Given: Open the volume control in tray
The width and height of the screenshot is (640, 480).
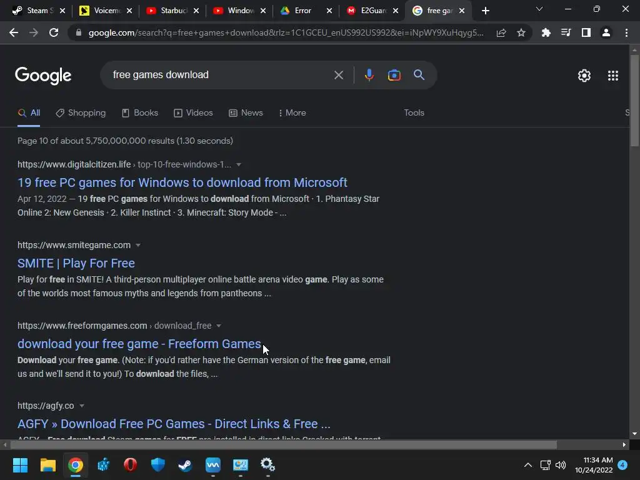Looking at the screenshot, I should point(561,465).
